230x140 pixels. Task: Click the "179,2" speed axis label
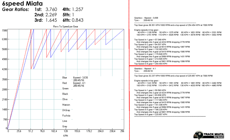pos(89,131)
